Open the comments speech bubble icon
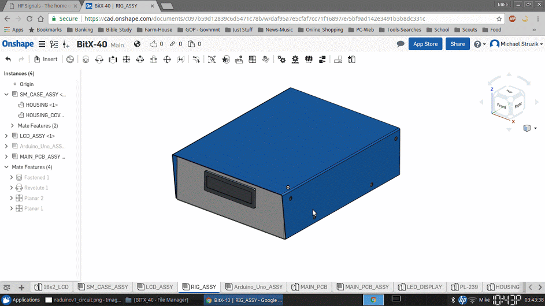 click(x=401, y=44)
